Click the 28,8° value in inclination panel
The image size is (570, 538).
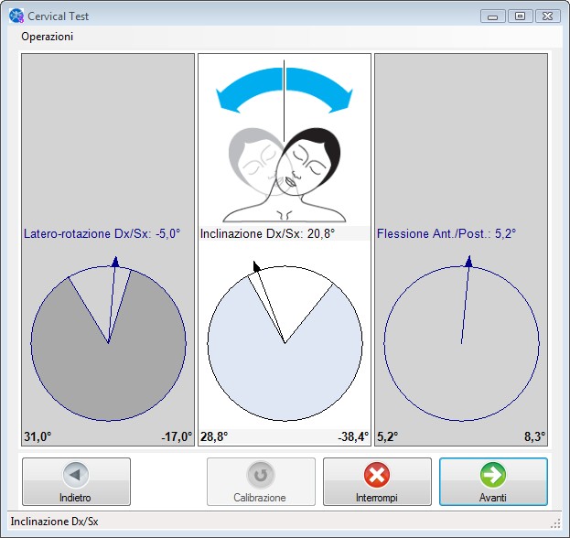(214, 436)
